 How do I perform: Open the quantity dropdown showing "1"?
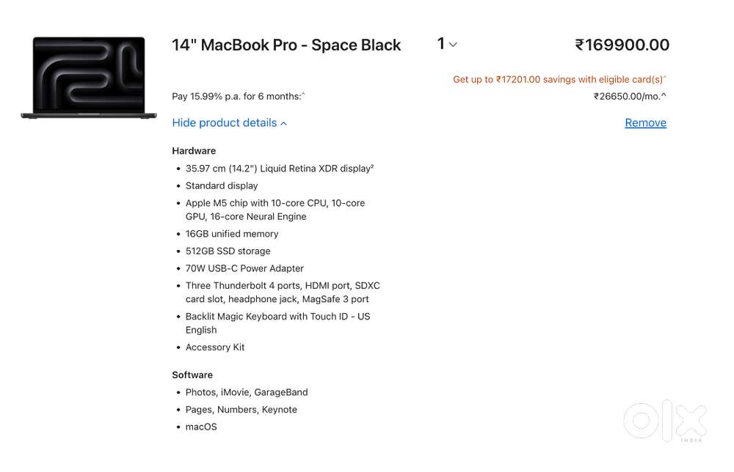coord(444,45)
